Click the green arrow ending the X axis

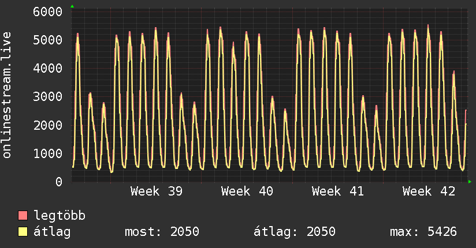pyautogui.click(x=470, y=182)
